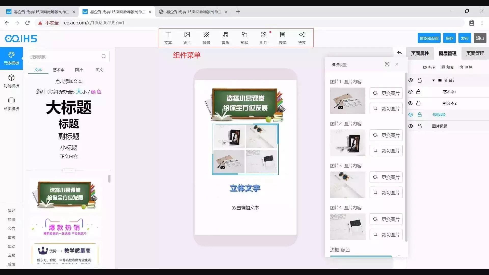Select the 文本 template tab
Image resolution: width=489 pixels, height=275 pixels.
click(x=38, y=70)
